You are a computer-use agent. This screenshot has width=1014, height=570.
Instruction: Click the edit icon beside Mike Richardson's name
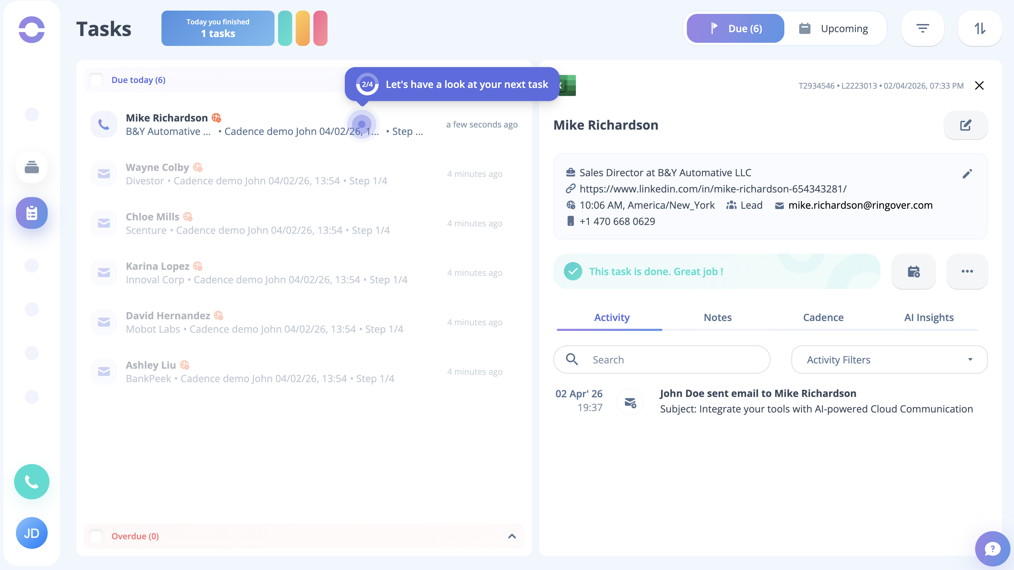click(965, 125)
